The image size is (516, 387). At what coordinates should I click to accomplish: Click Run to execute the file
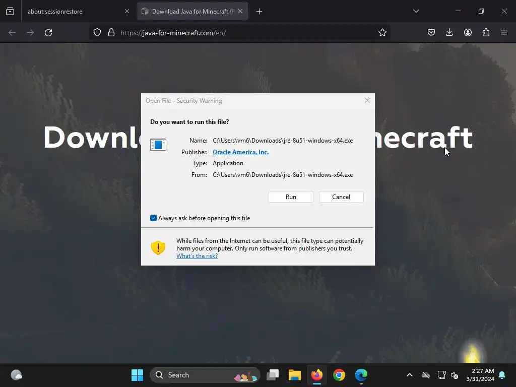[x=291, y=197]
